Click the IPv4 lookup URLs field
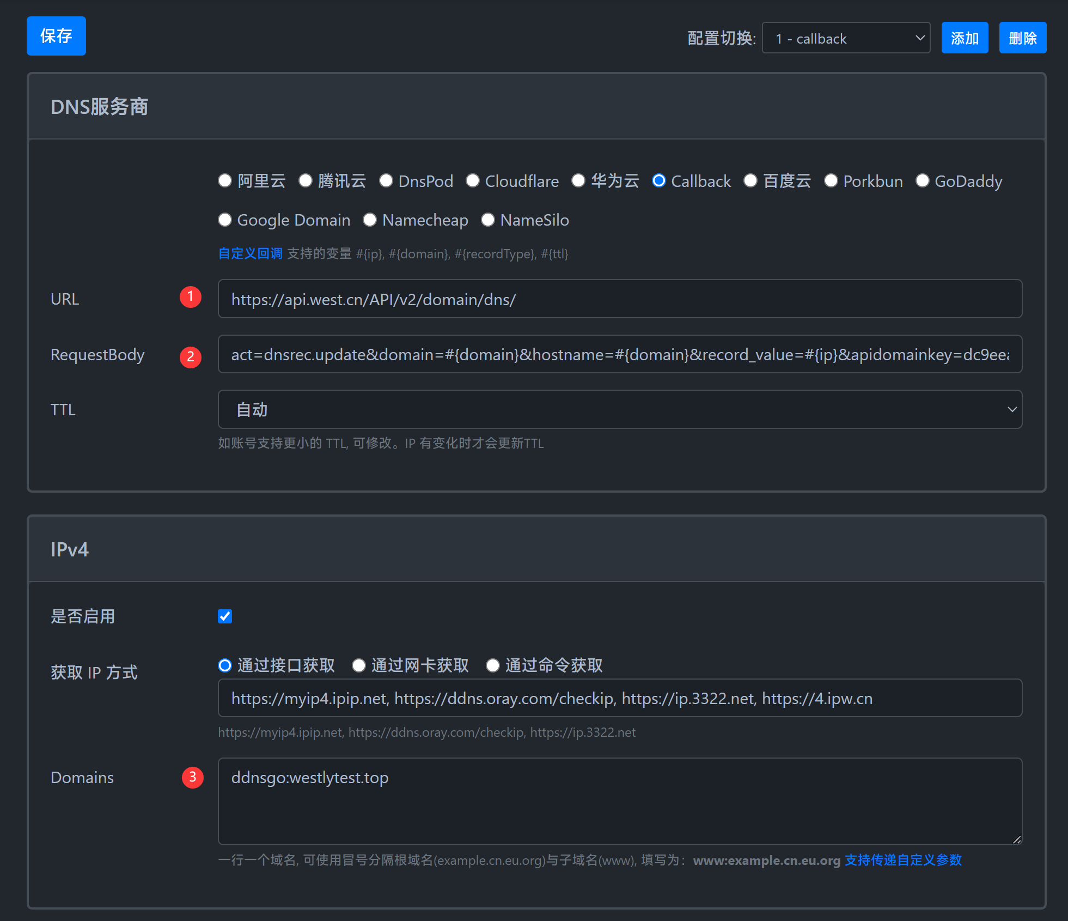The image size is (1068, 921). [x=620, y=699]
